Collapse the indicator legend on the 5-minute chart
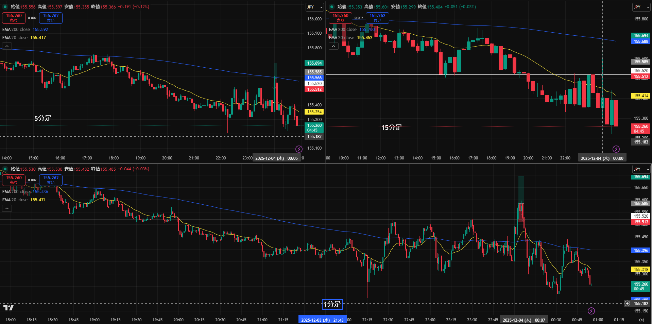The image size is (652, 324). click(x=7, y=46)
